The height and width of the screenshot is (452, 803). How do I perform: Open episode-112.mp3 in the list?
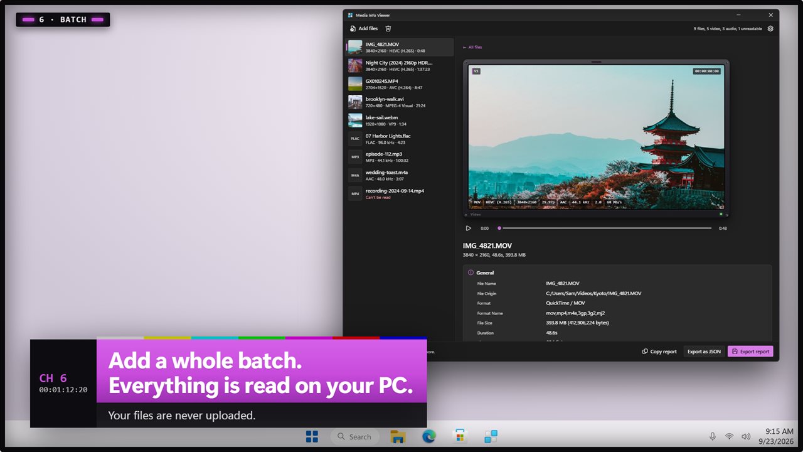click(400, 156)
